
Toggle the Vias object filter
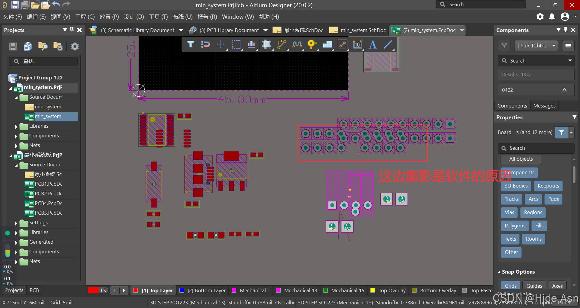pos(509,212)
